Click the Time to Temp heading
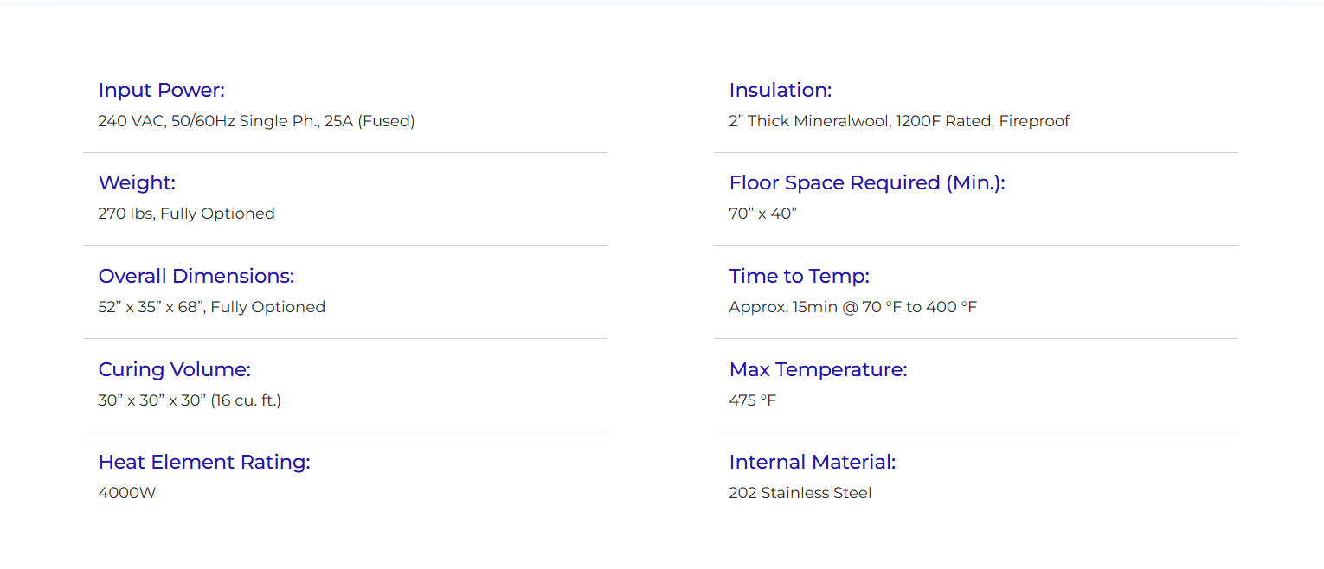This screenshot has width=1324, height=569. click(799, 277)
